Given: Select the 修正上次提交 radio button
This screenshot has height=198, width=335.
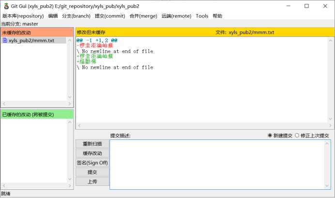Looking at the screenshot, I should [x=297, y=136].
